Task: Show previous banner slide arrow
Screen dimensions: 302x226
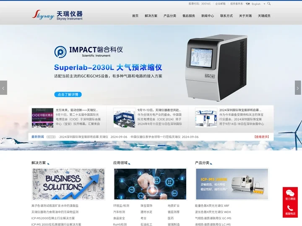Action: pos(3,88)
